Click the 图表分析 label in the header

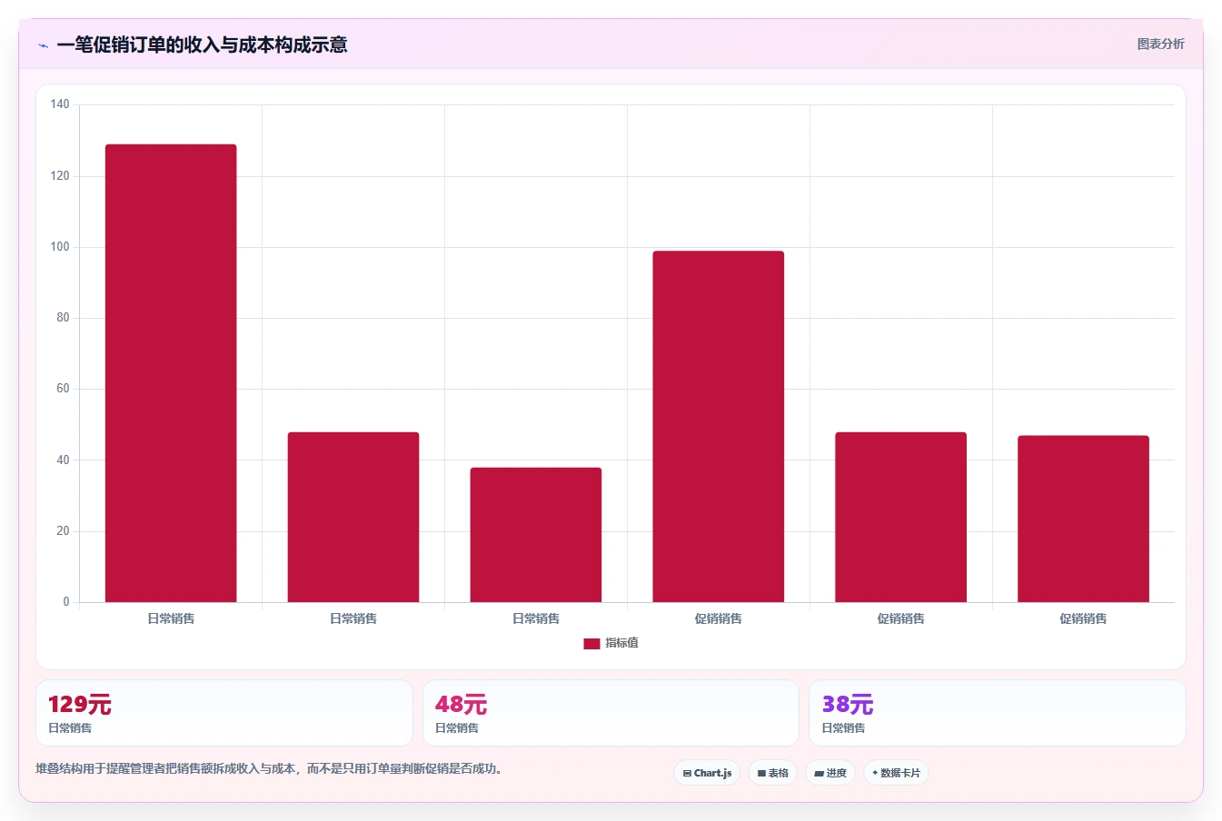1160,44
